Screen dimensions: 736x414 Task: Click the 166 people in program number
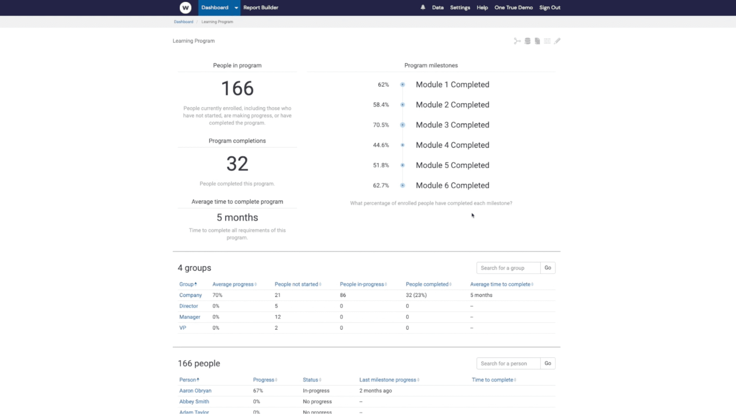tap(237, 89)
